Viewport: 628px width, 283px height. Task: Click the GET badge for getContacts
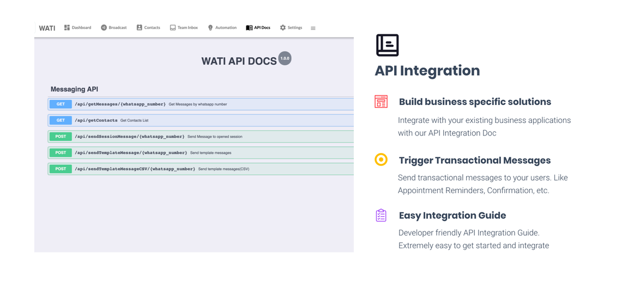pos(61,120)
